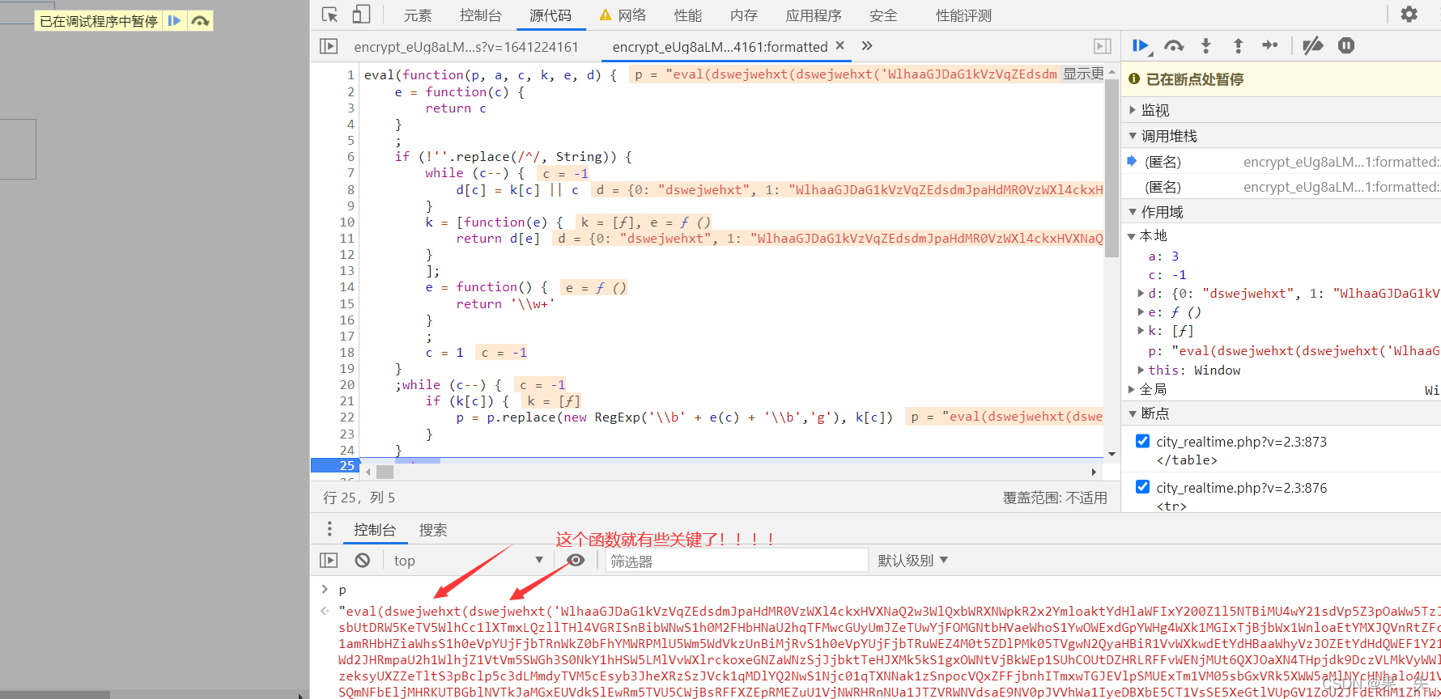The image size is (1441, 699).
Task: Show the console sidebar icon
Action: point(329,560)
